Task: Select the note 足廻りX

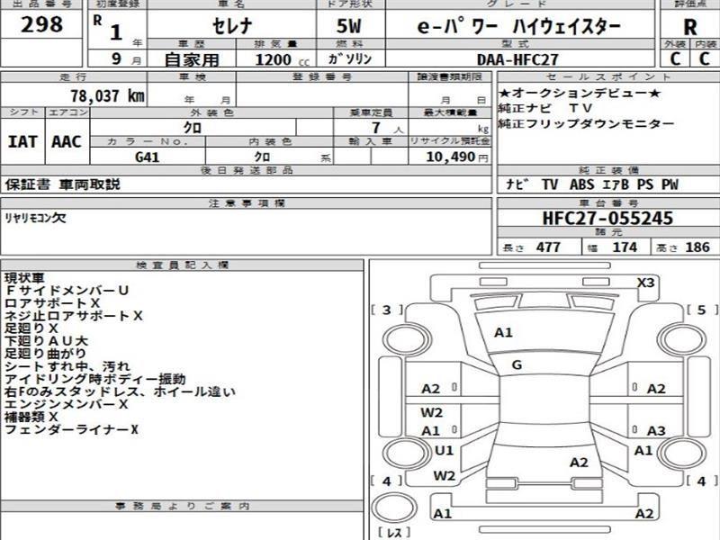Action: [x=31, y=328]
